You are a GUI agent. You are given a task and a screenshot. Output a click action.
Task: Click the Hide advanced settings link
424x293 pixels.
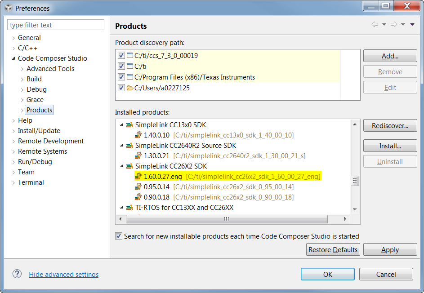coord(63,274)
